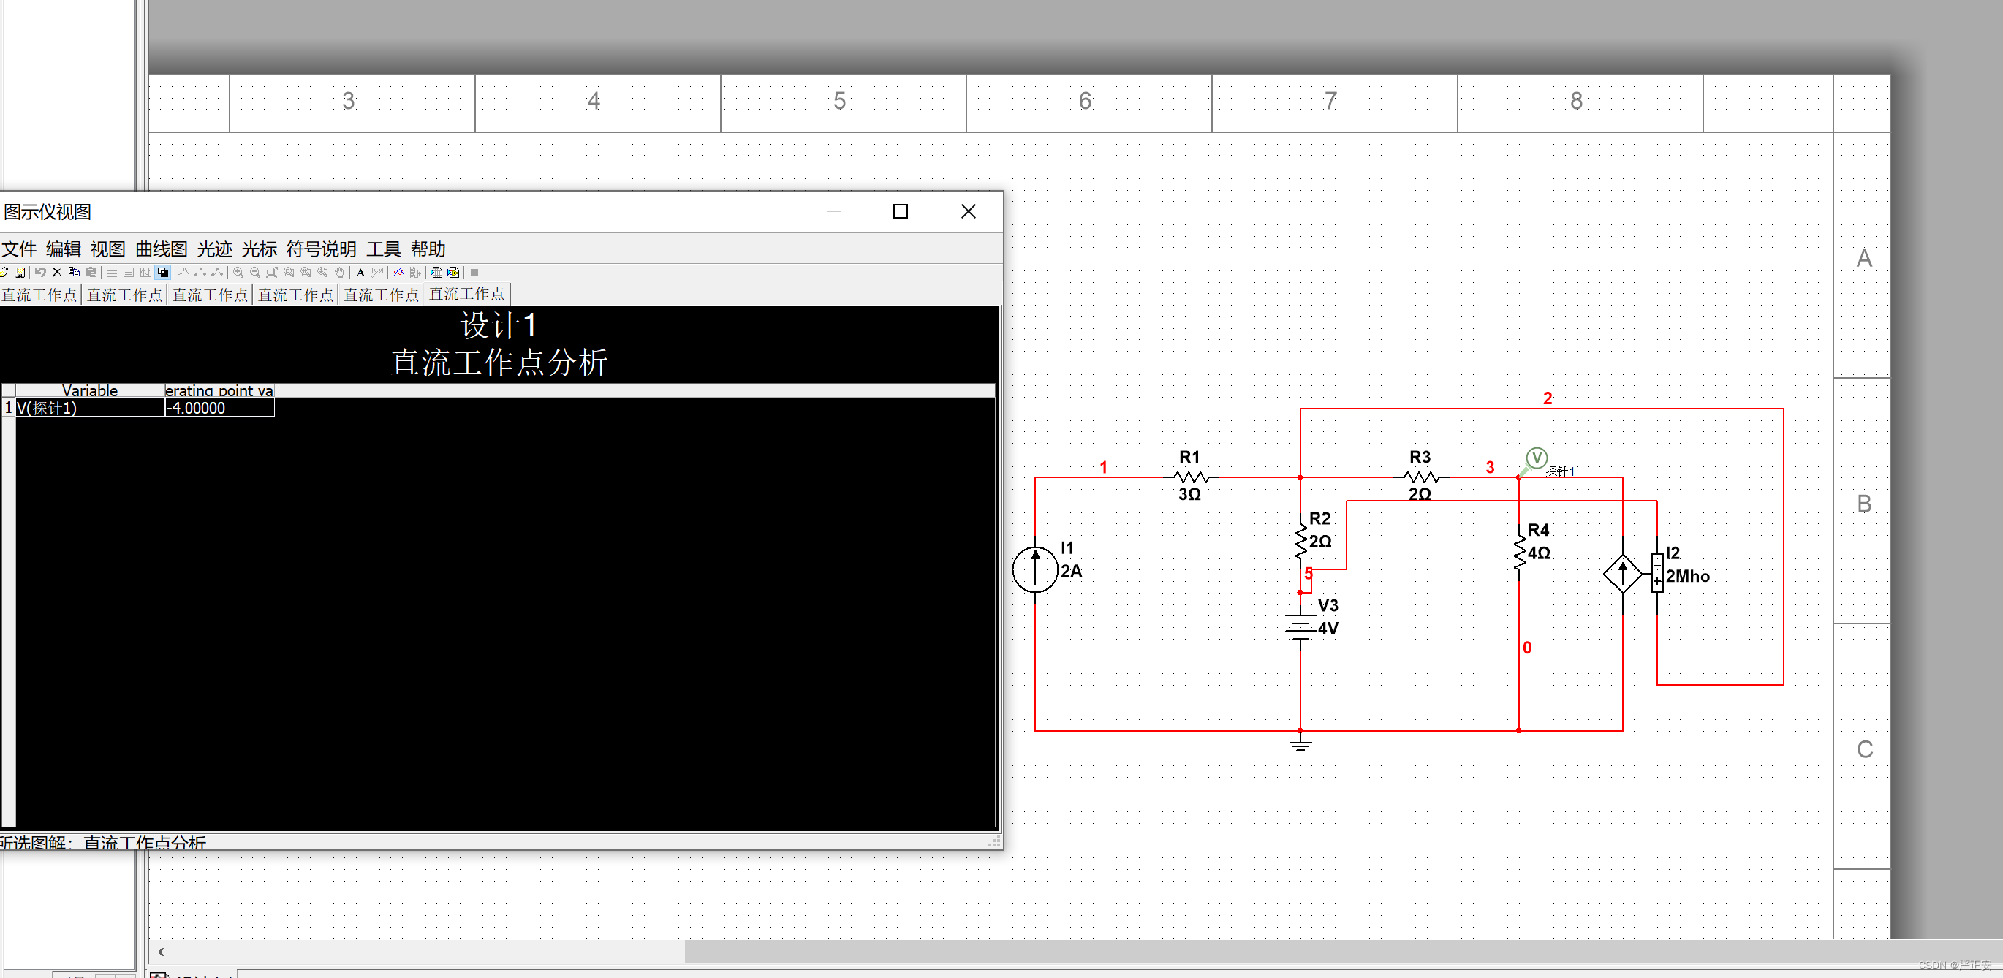2003x978 pixels.
Task: Click the horizontal scrollbar left arrow
Action: (x=161, y=951)
